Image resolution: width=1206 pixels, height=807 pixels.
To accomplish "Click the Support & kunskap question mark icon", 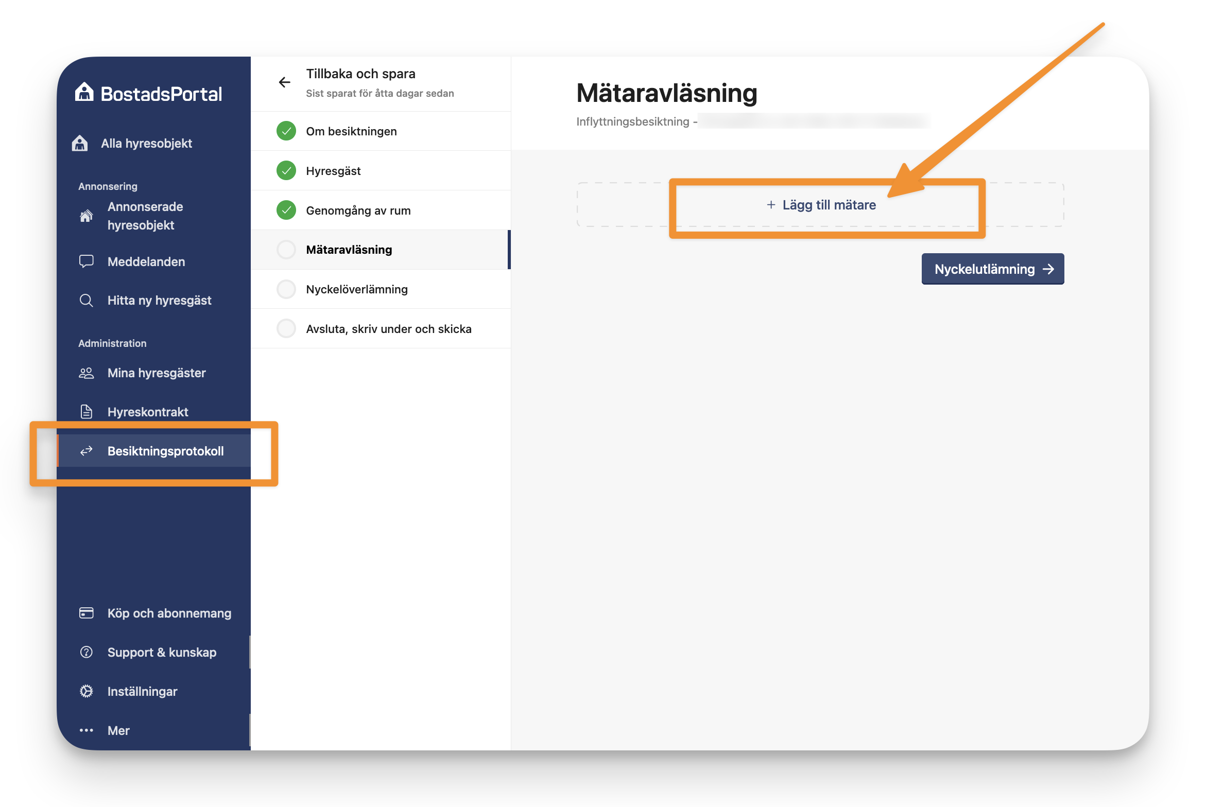I will (x=86, y=652).
